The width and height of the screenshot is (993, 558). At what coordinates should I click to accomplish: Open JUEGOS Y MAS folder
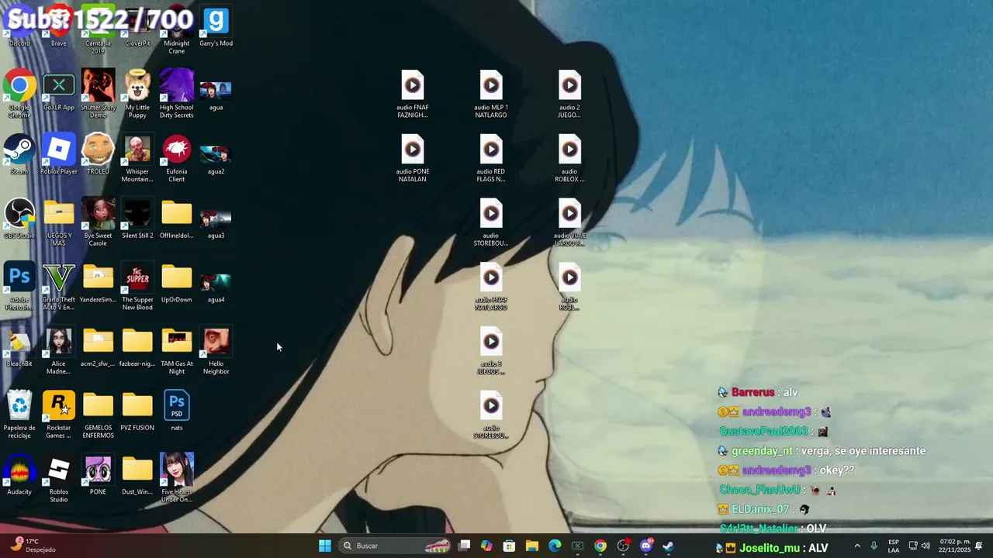[x=59, y=222]
